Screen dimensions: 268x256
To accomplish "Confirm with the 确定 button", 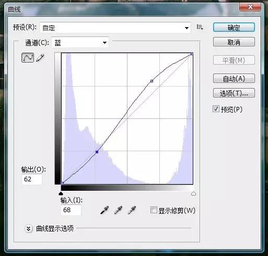I will click(x=234, y=27).
